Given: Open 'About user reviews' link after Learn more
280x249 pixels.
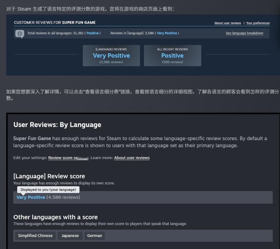Looking at the screenshot, I should (132, 158).
